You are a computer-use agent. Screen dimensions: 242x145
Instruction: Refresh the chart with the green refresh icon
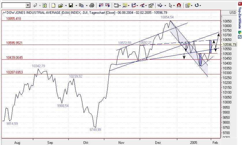tap(44, 5)
